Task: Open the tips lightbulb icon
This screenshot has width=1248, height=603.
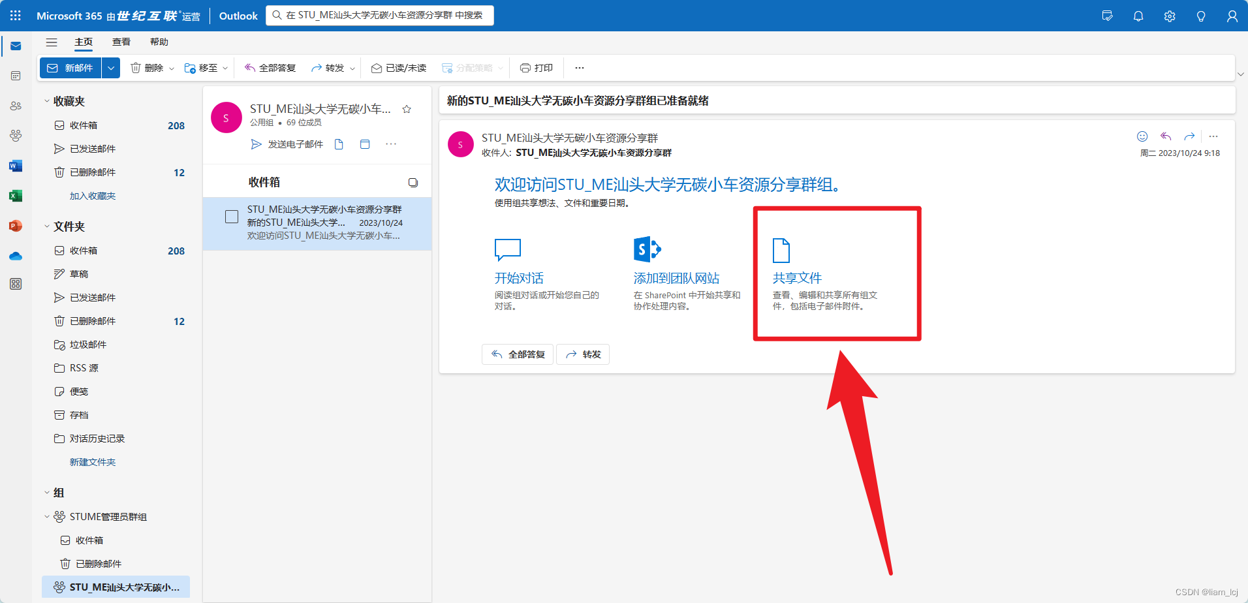Action: 1201,16
